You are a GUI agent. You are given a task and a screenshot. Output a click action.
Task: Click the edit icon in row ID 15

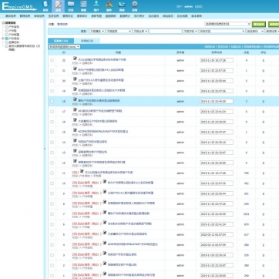click(x=75, y=130)
